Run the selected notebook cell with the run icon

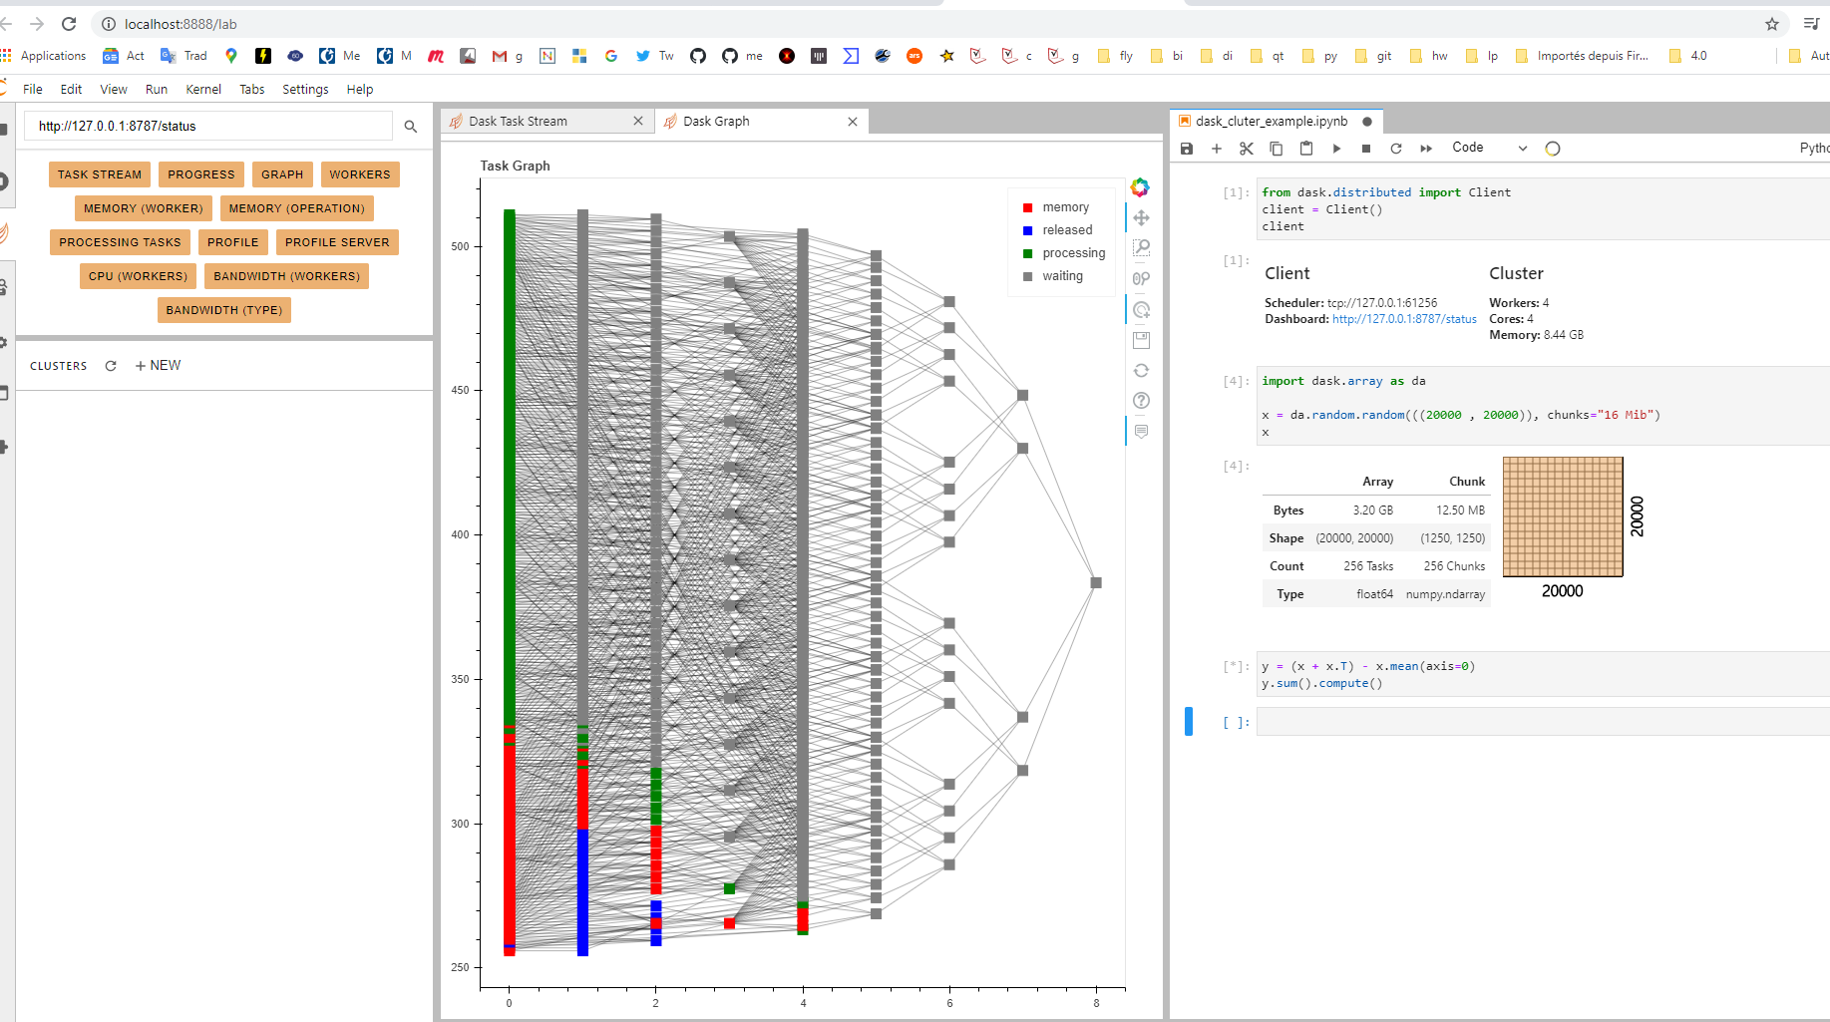pos(1336,149)
